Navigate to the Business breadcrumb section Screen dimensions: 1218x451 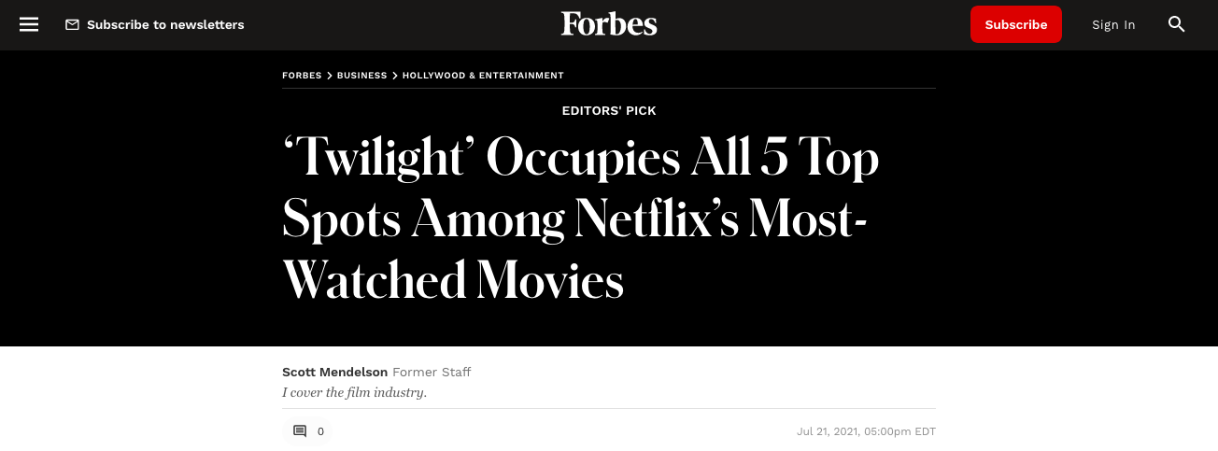point(361,76)
